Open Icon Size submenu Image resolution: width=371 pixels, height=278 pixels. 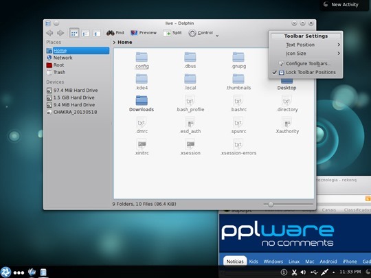(306, 54)
